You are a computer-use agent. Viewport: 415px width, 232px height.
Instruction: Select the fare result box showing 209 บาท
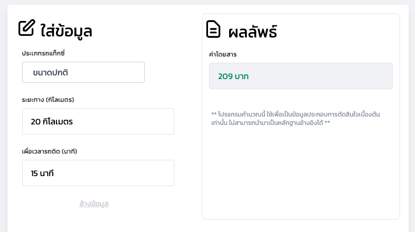coord(300,76)
